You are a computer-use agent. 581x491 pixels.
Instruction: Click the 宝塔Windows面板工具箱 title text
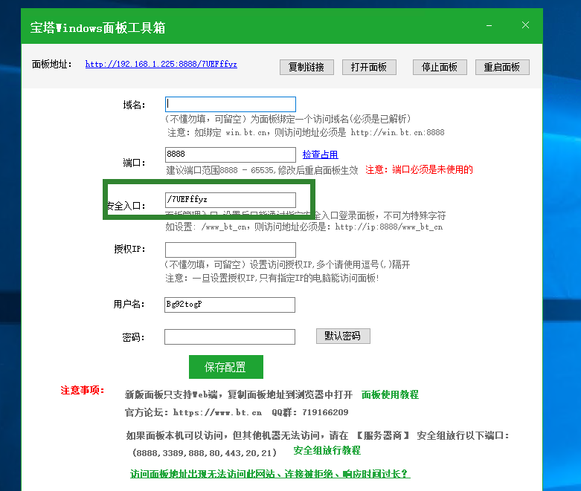(x=97, y=27)
